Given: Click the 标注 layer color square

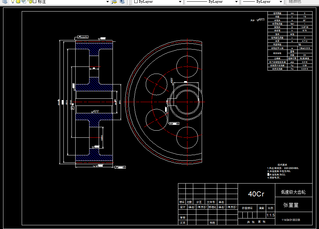Looking at the screenshot, I should pyautogui.click(x=35, y=2).
